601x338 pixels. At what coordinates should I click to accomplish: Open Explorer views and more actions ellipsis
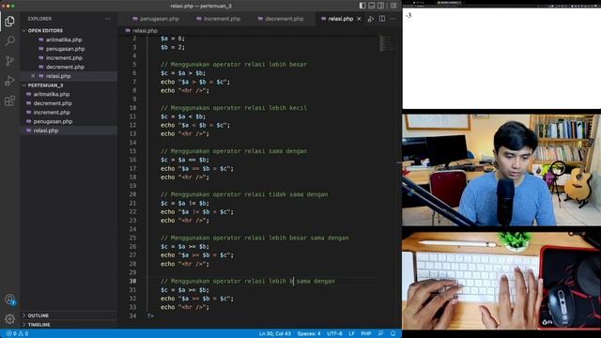(x=108, y=19)
